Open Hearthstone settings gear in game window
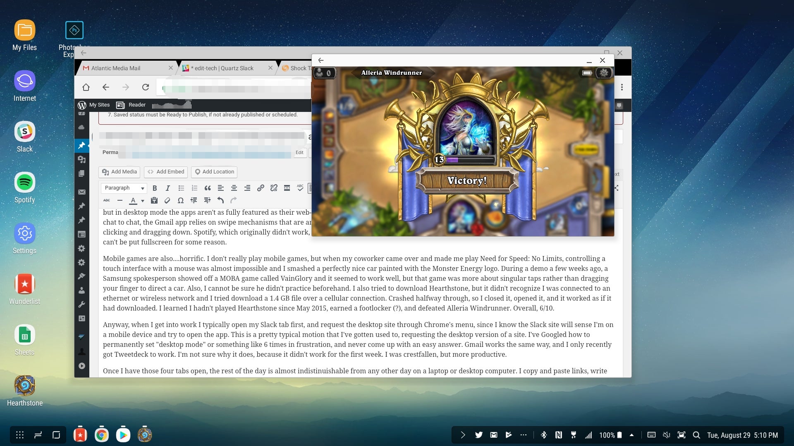Screen dimensions: 794x446 604,73
